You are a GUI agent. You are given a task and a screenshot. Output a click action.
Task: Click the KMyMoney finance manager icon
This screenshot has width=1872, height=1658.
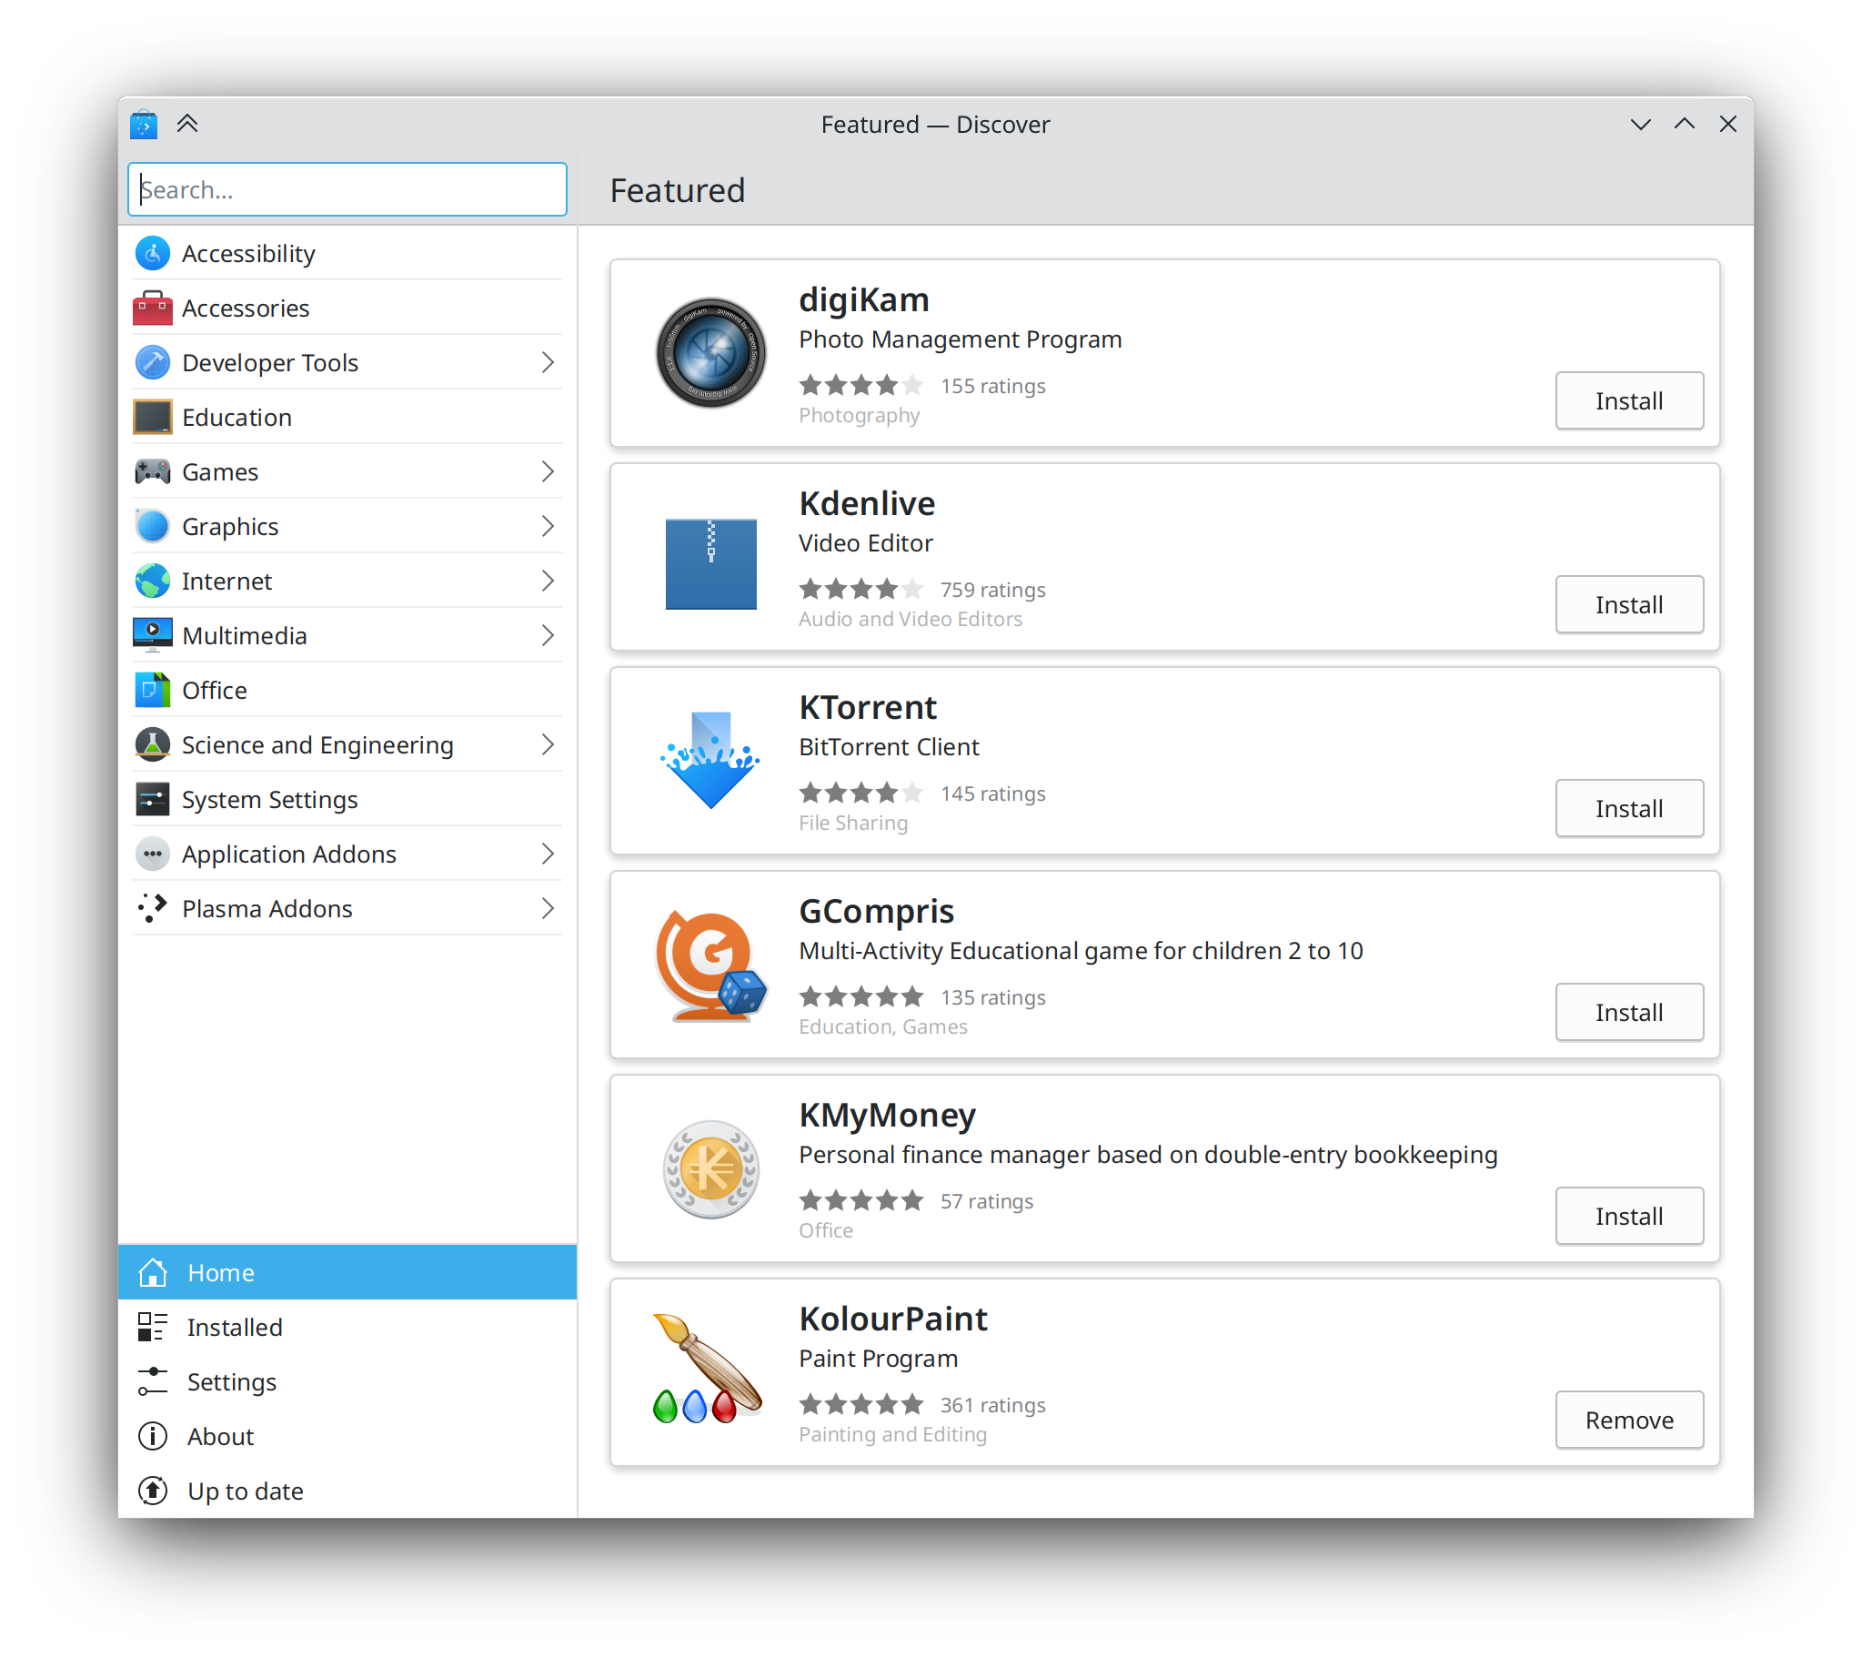pos(710,1168)
